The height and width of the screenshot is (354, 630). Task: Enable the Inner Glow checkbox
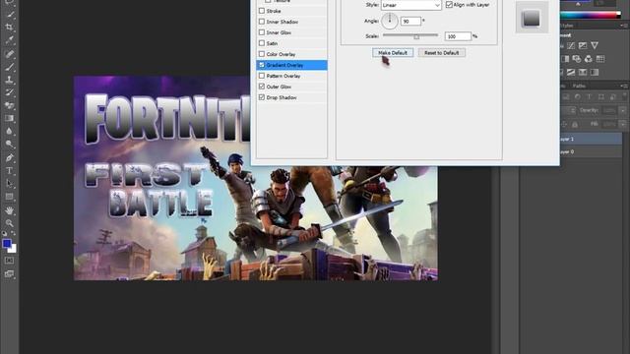pos(262,32)
